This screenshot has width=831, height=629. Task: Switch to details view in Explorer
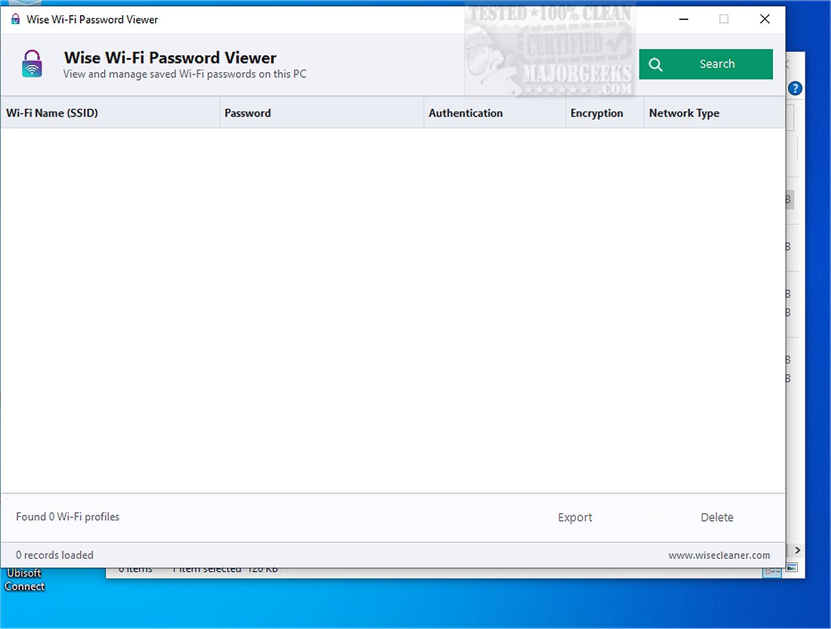(774, 570)
